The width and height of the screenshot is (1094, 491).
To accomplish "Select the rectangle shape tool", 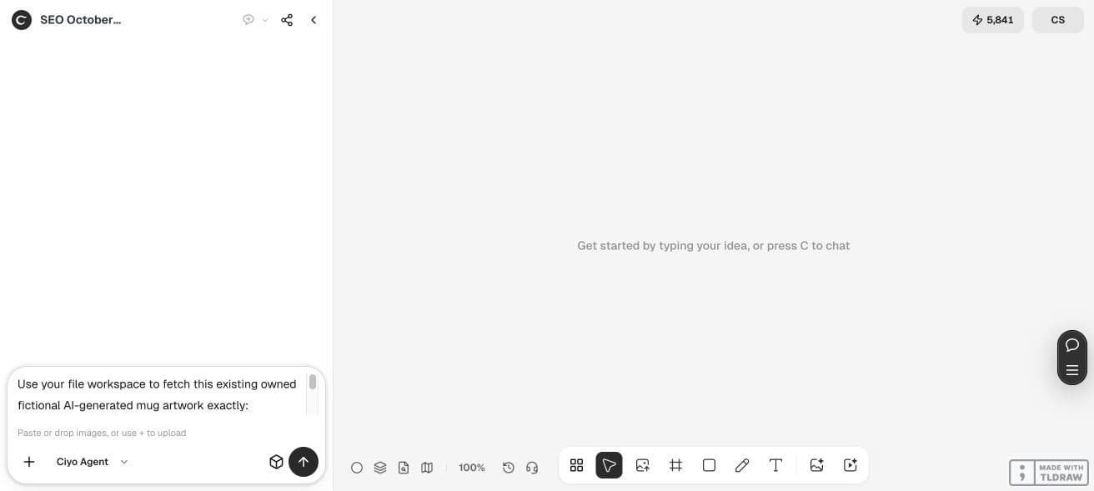I will pyautogui.click(x=710, y=465).
